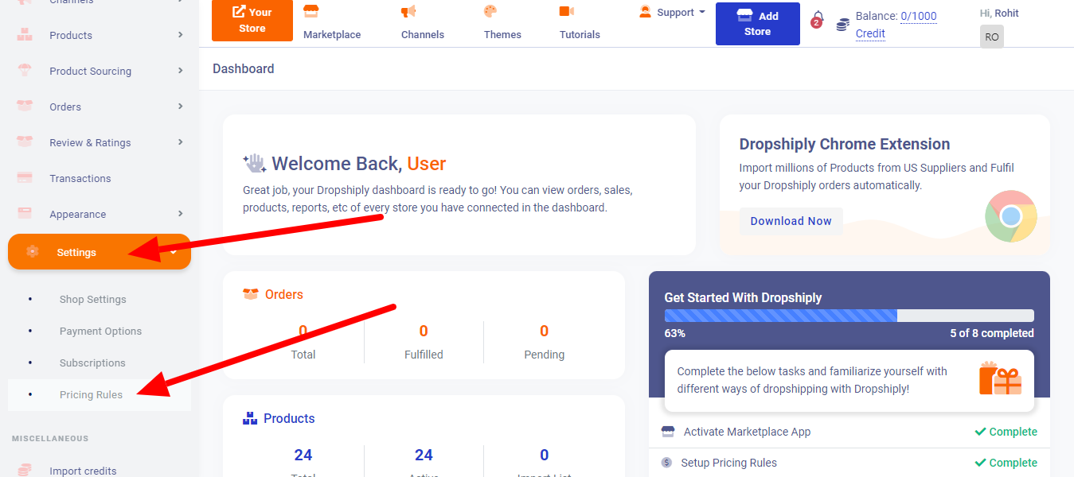This screenshot has width=1074, height=477.
Task: Open the Import credits sidebar label
Action: click(x=83, y=471)
